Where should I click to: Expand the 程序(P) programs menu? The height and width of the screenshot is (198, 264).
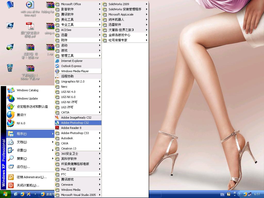coord(30,134)
